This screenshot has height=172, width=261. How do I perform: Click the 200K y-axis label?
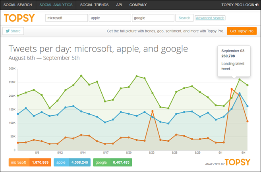(12, 96)
